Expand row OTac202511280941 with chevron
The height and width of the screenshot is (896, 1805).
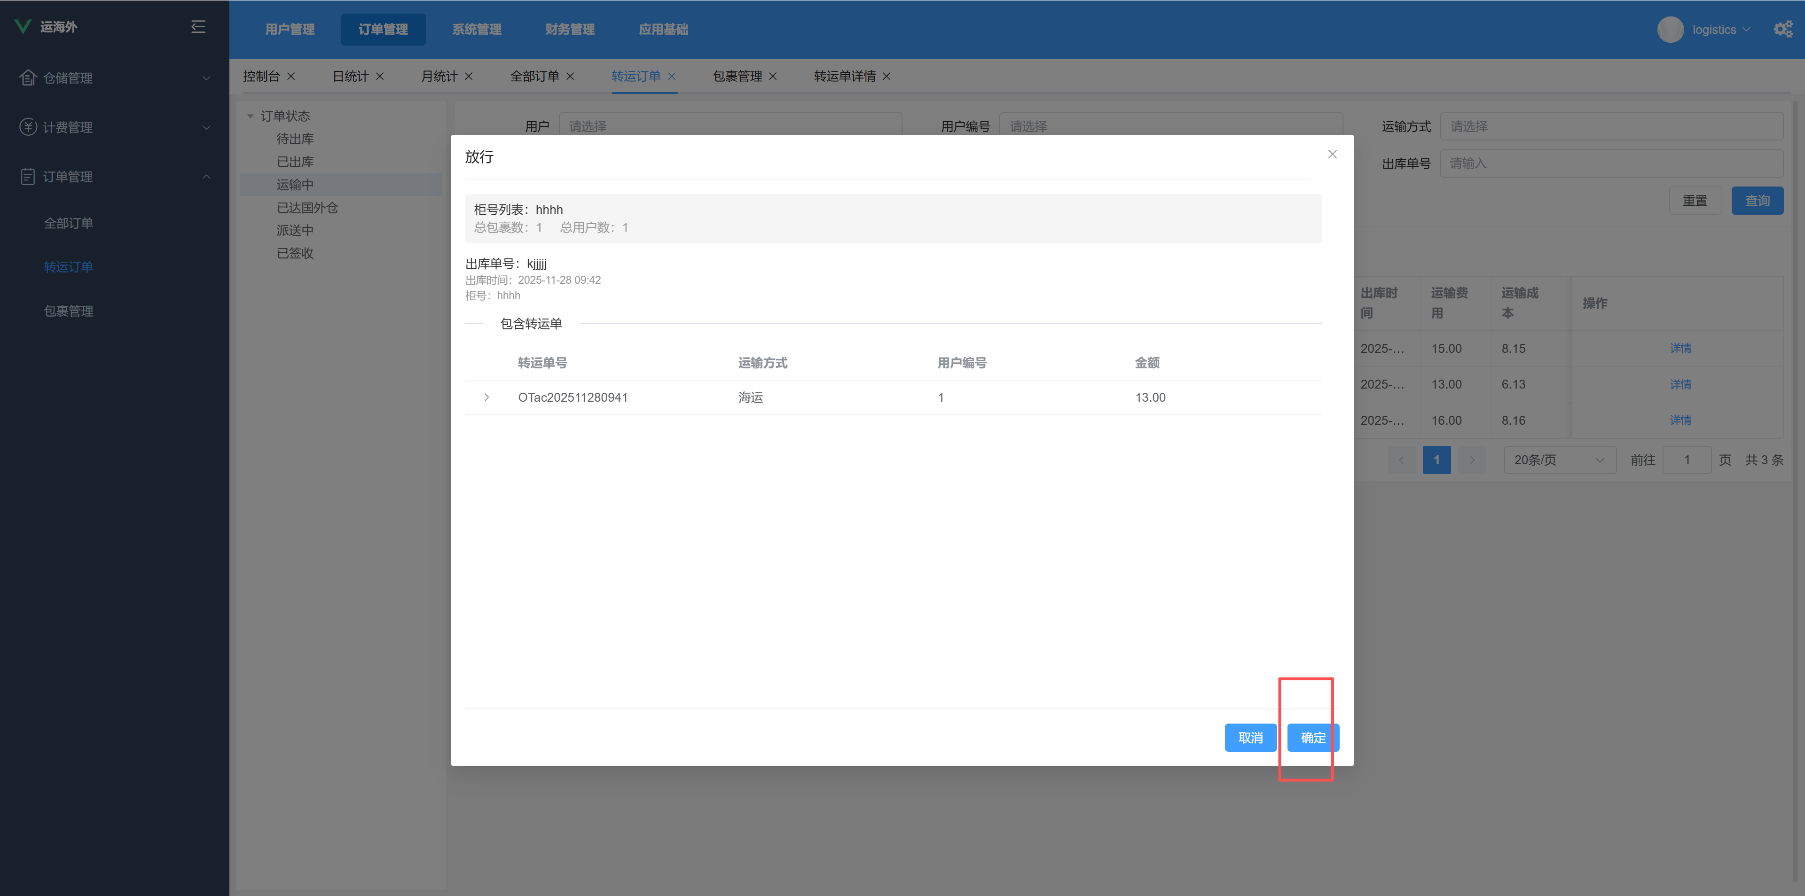487,397
